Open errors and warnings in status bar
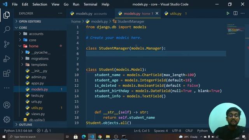The width and height of the screenshot is (249, 140). [x=44, y=131]
